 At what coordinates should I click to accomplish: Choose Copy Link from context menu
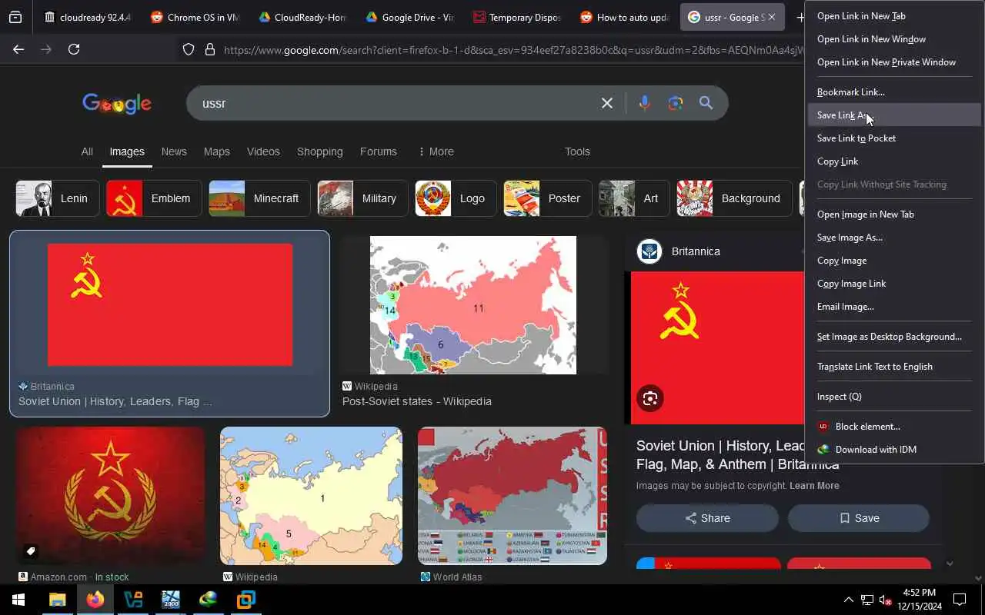894,161
